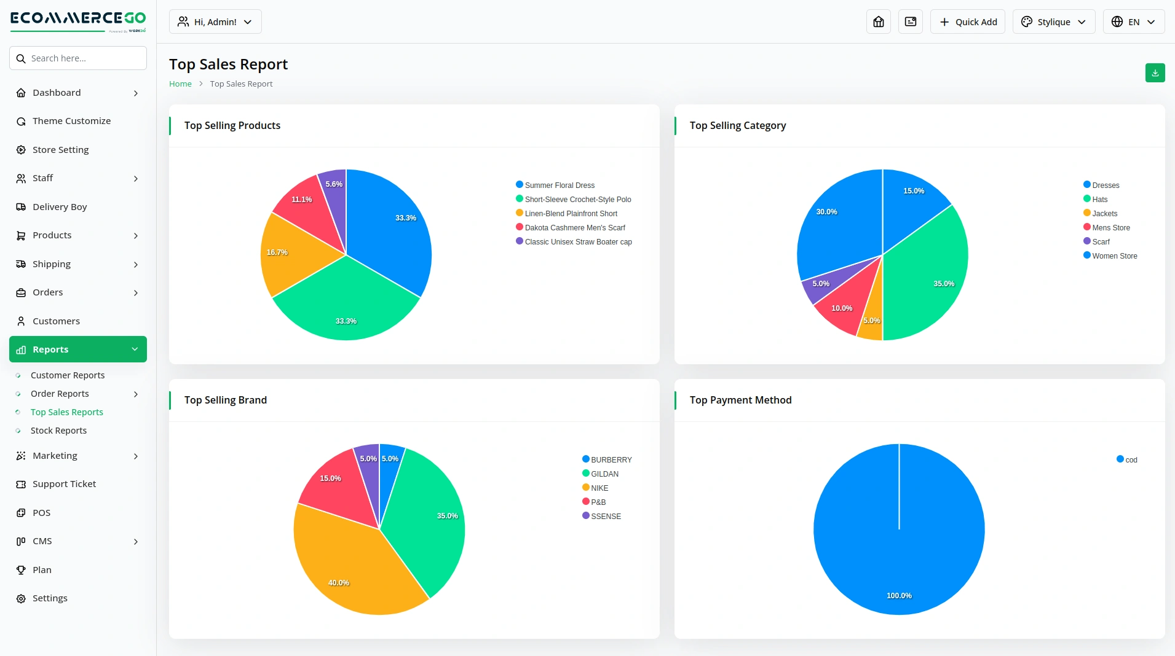
Task: Click the Plan trophy icon
Action: 21,570
